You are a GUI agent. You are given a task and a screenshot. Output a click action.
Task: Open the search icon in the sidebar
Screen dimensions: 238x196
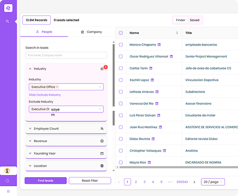(7, 21)
